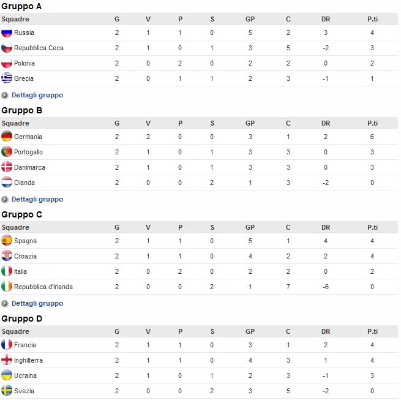The width and height of the screenshot is (401, 400).
Task: Open Dettagli gruppo link for Gruppo C
Action: coord(37,303)
